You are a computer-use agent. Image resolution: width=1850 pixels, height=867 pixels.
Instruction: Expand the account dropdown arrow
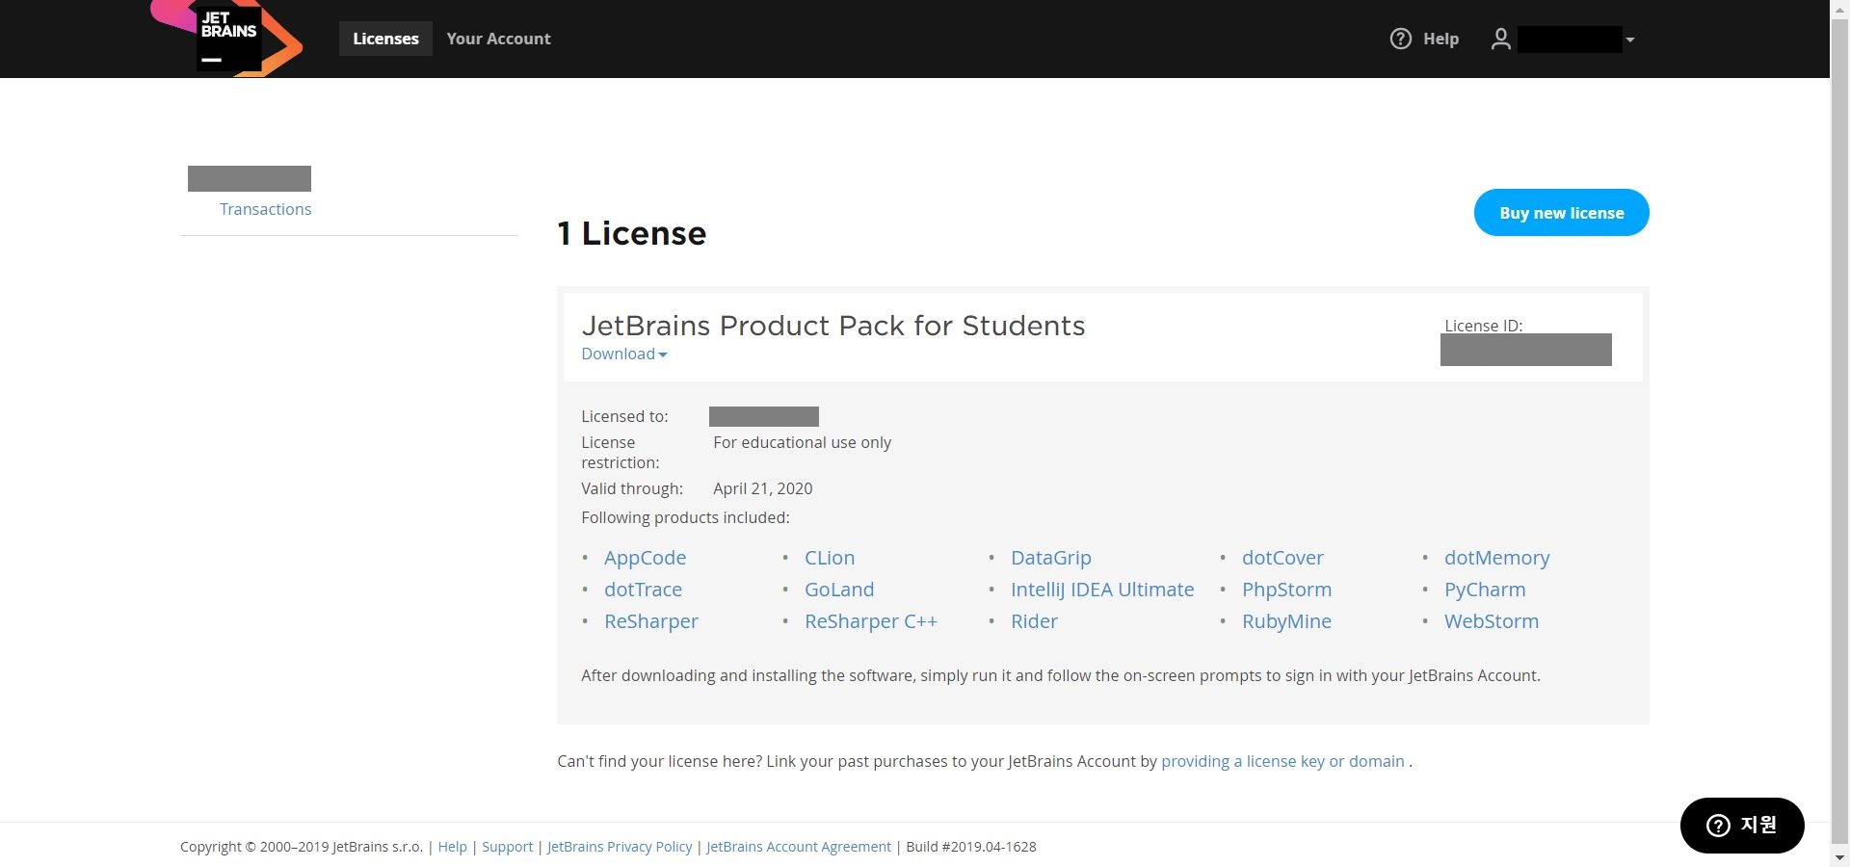coord(1629,39)
